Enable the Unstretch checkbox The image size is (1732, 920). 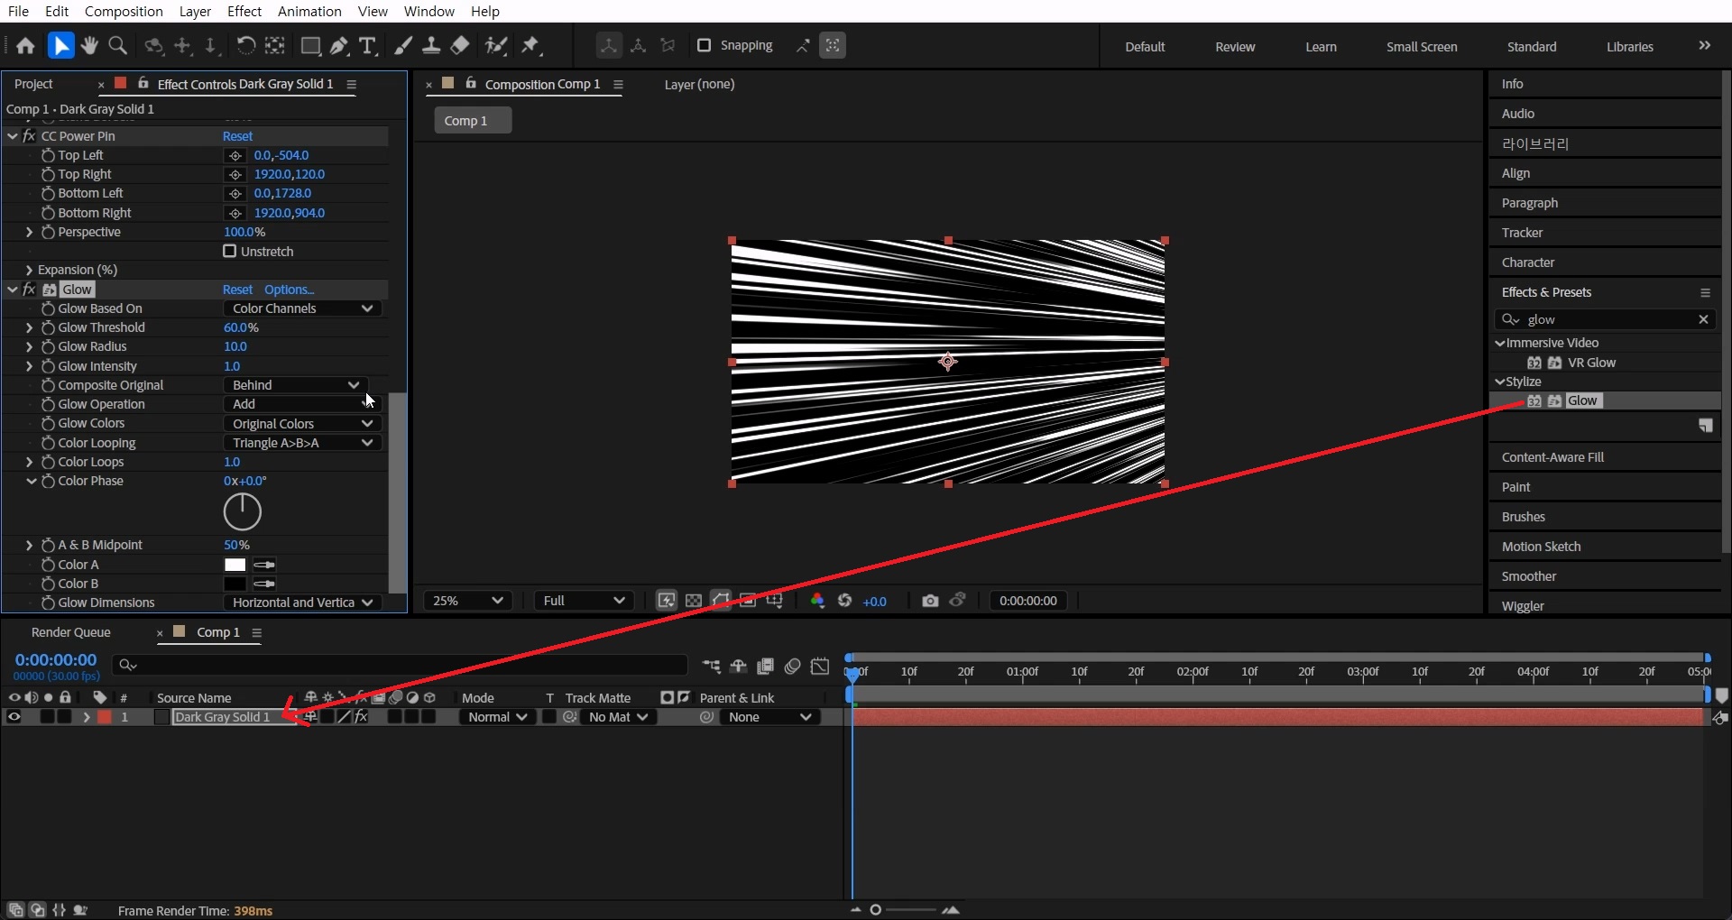coord(229,251)
